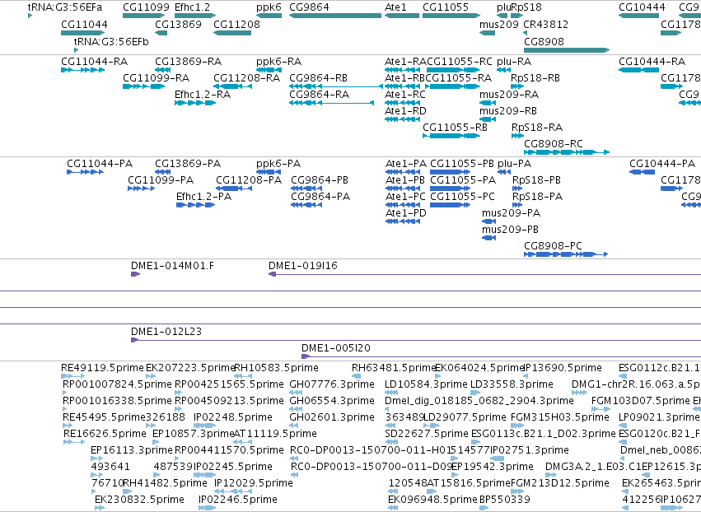Click the DME1-012L23 clone label
Viewport: 701px width, 512px height.
[x=166, y=332]
